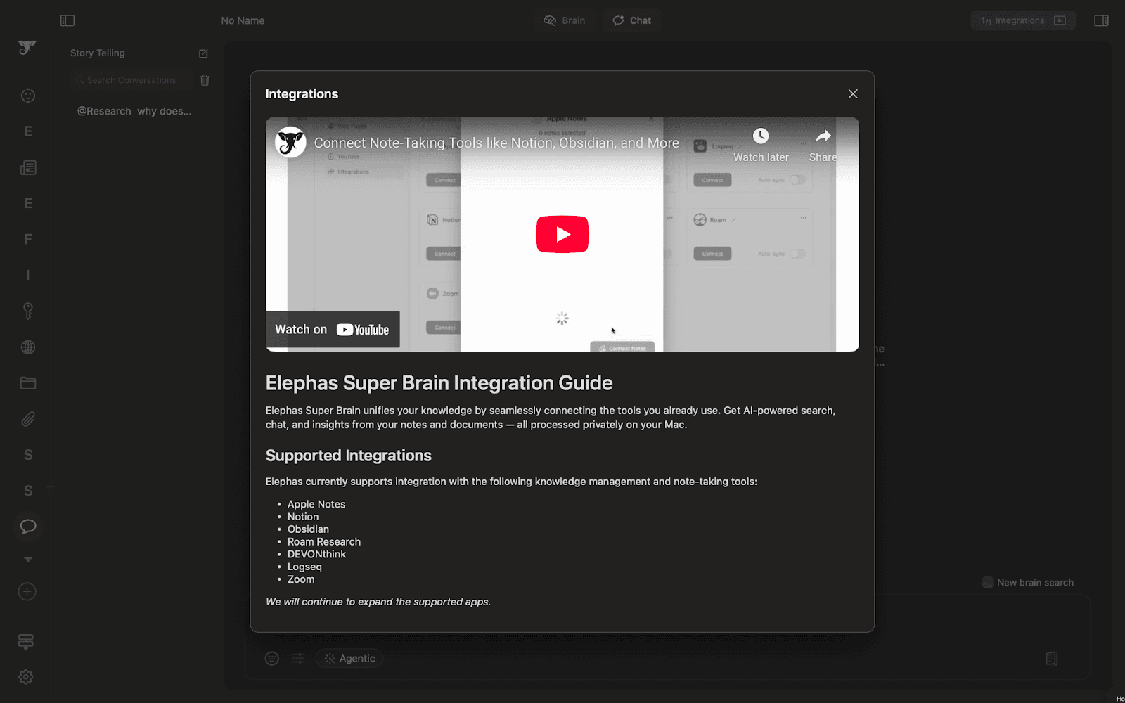Check the New brain search checkbox
The width and height of the screenshot is (1125, 703).
pyautogui.click(x=989, y=582)
